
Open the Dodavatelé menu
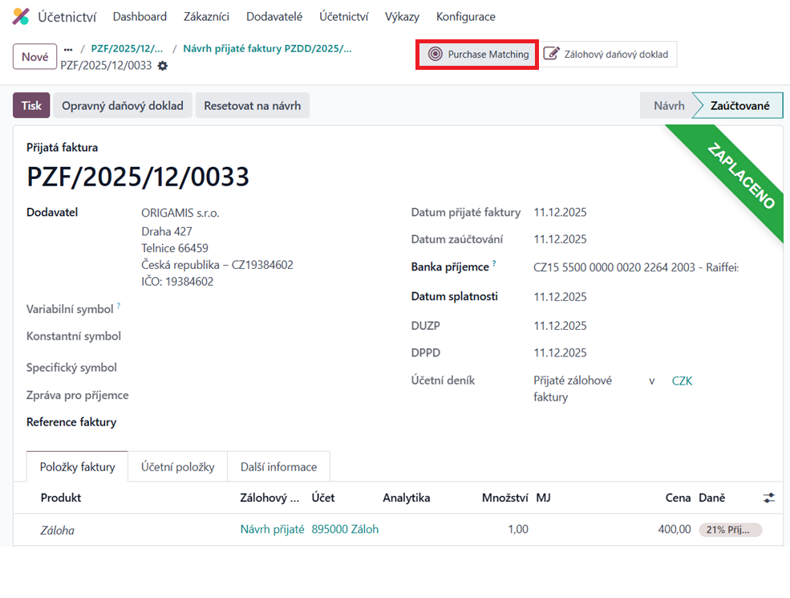pos(274,17)
